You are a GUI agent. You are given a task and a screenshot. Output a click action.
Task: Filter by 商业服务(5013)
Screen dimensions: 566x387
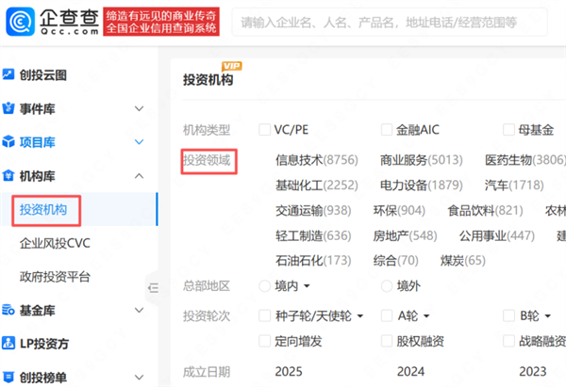(x=422, y=160)
